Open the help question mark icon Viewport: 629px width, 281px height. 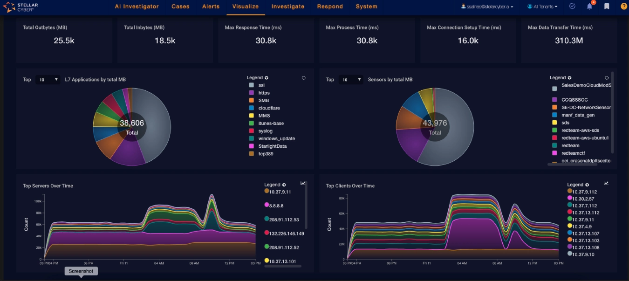click(623, 7)
